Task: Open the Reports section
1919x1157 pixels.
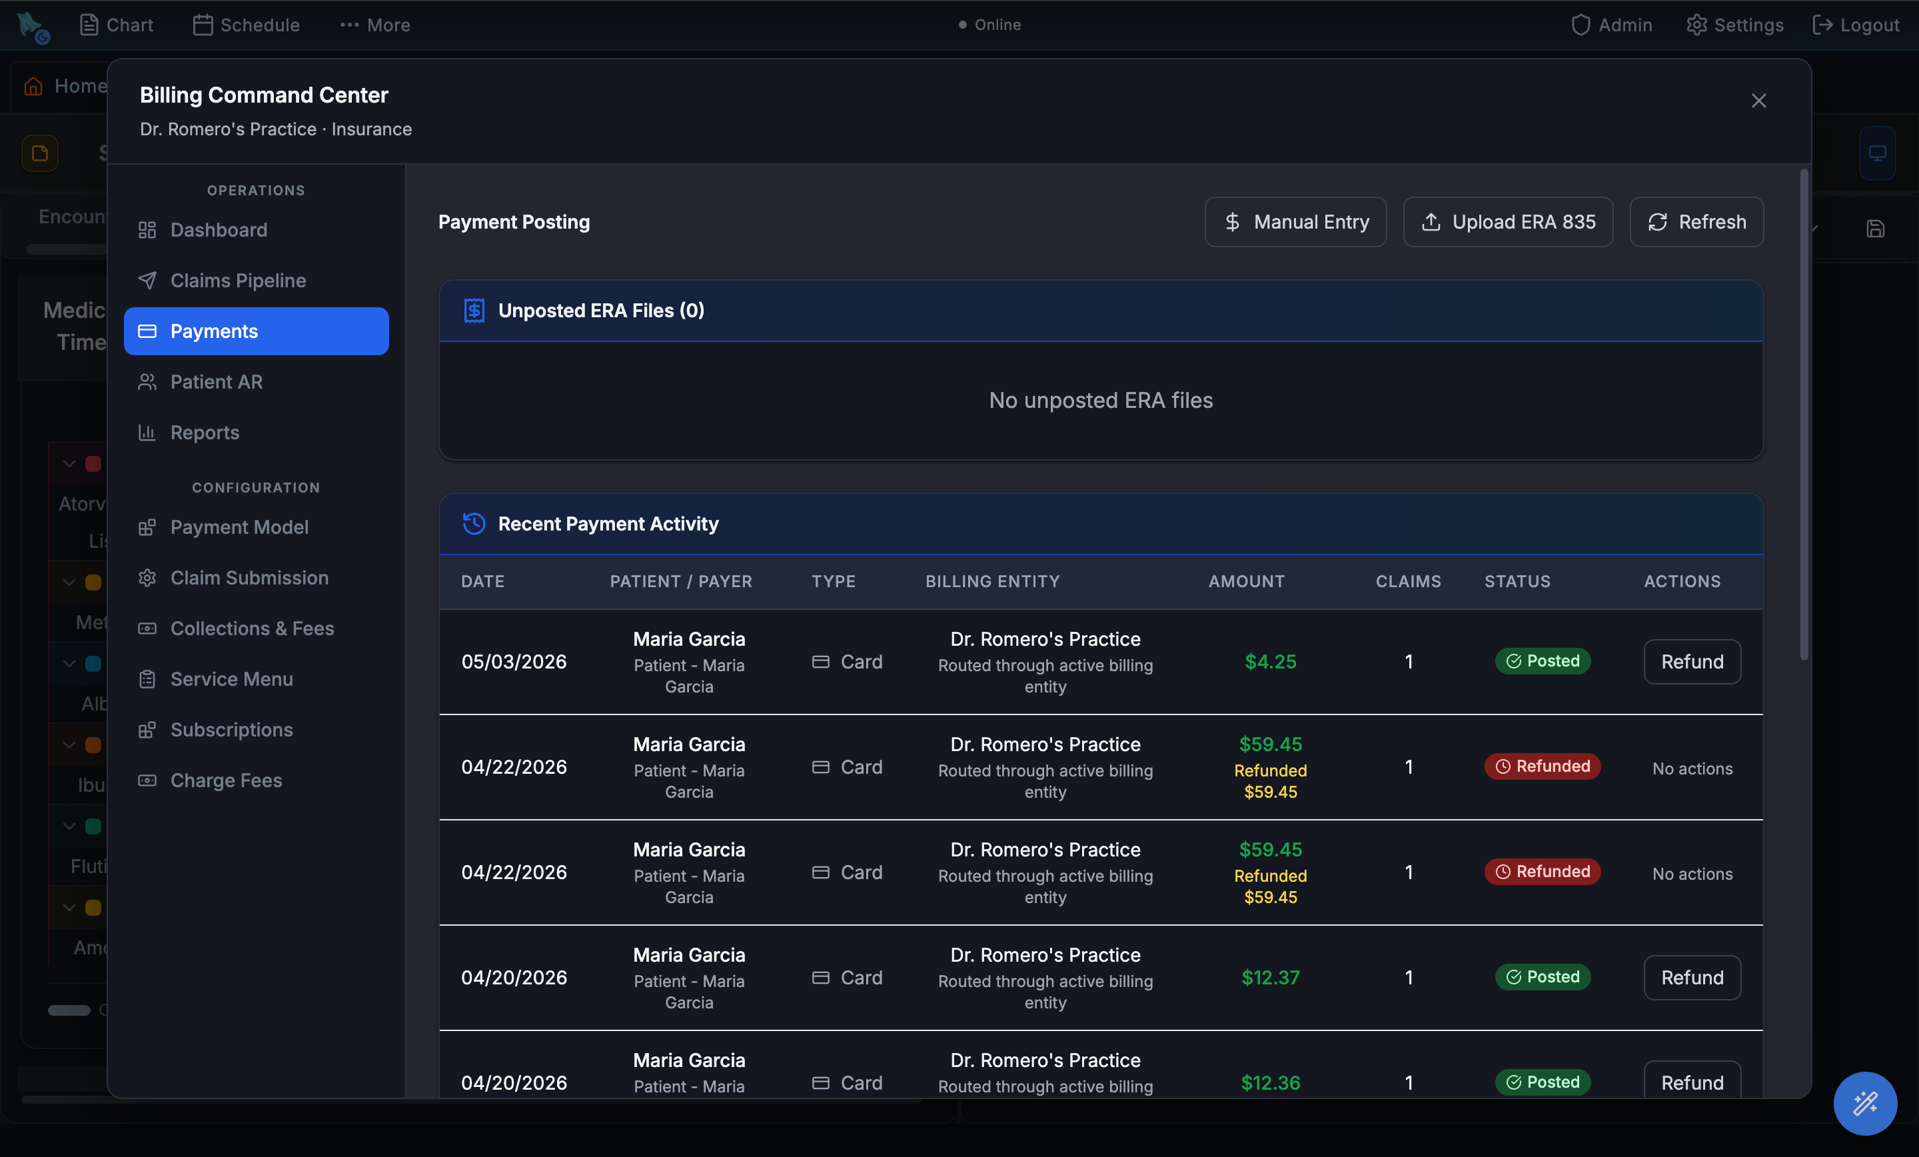Action: coord(257,433)
